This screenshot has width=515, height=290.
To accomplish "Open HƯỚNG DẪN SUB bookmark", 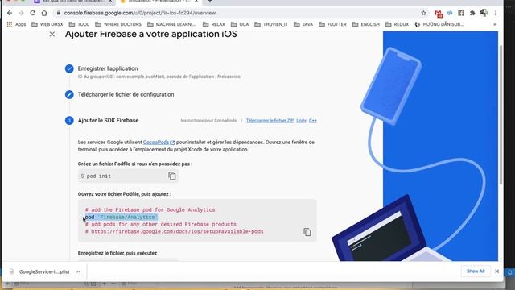I will point(439,24).
